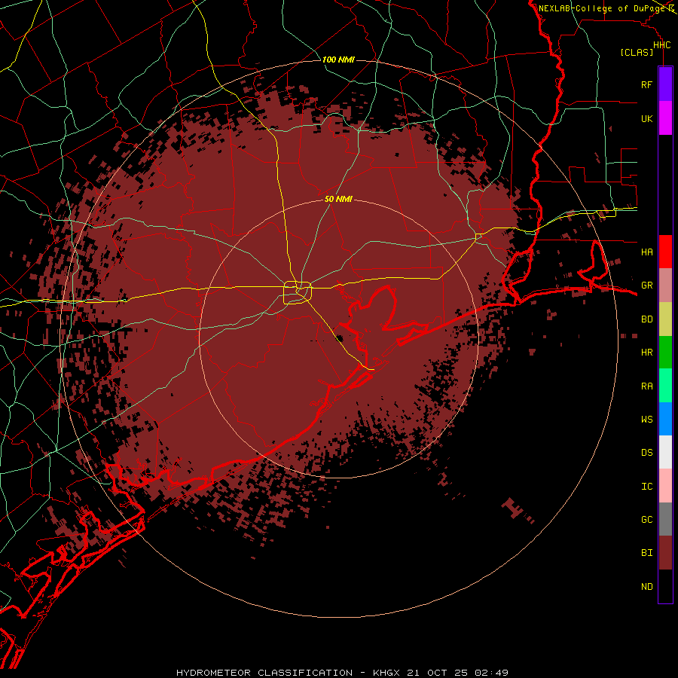Click the ND black legend swatch
This screenshot has width=678, height=678.
pyautogui.click(x=665, y=586)
